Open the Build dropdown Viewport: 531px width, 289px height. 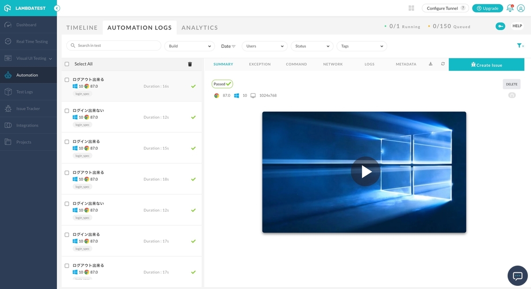pos(189,46)
